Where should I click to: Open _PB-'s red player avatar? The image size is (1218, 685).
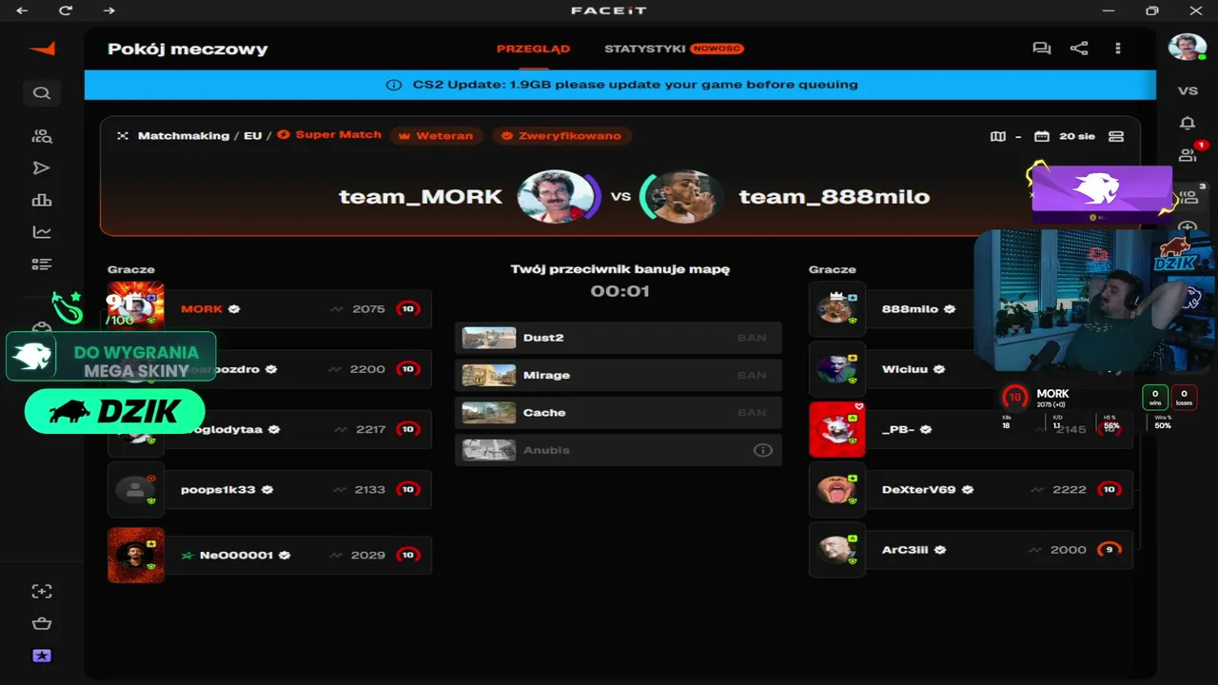[837, 429]
